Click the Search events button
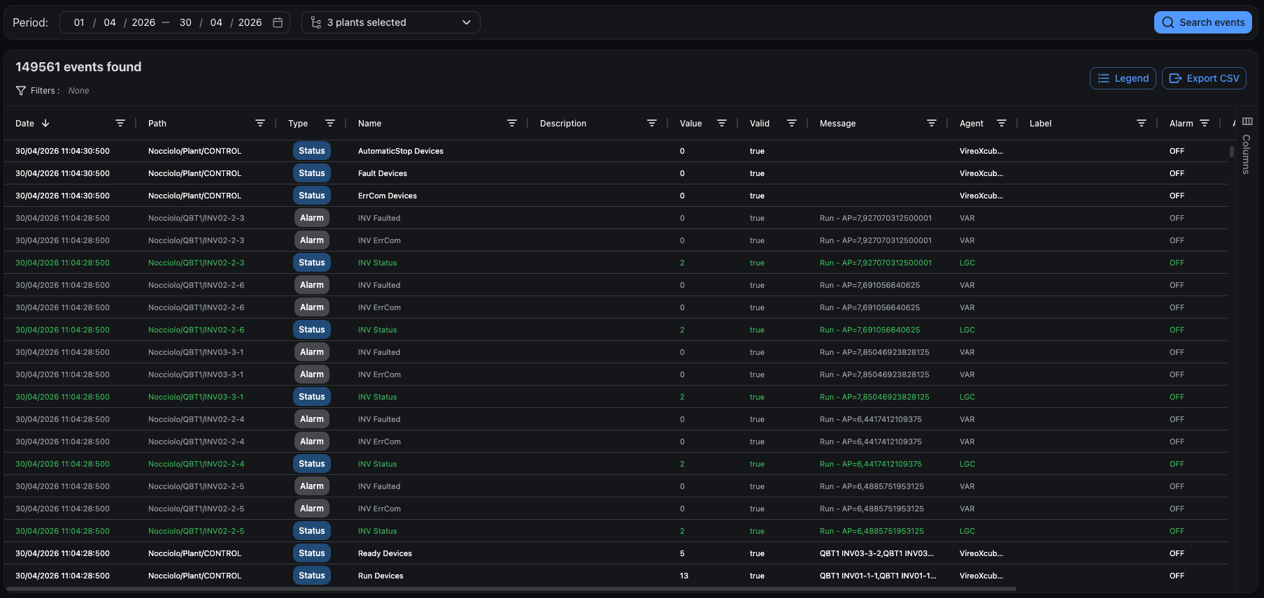This screenshot has width=1264, height=598. pyautogui.click(x=1203, y=22)
